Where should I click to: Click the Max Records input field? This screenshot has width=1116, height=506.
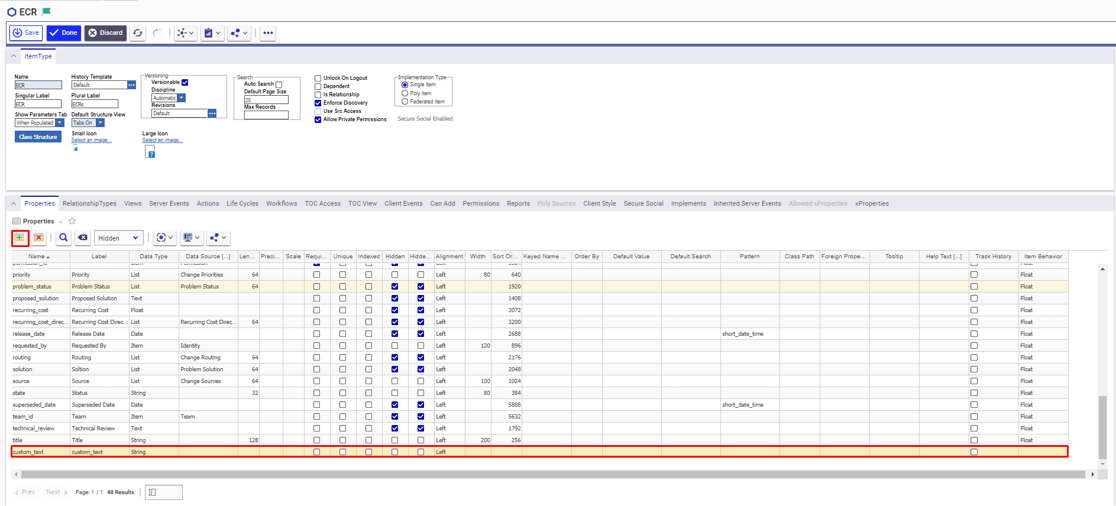pos(266,115)
